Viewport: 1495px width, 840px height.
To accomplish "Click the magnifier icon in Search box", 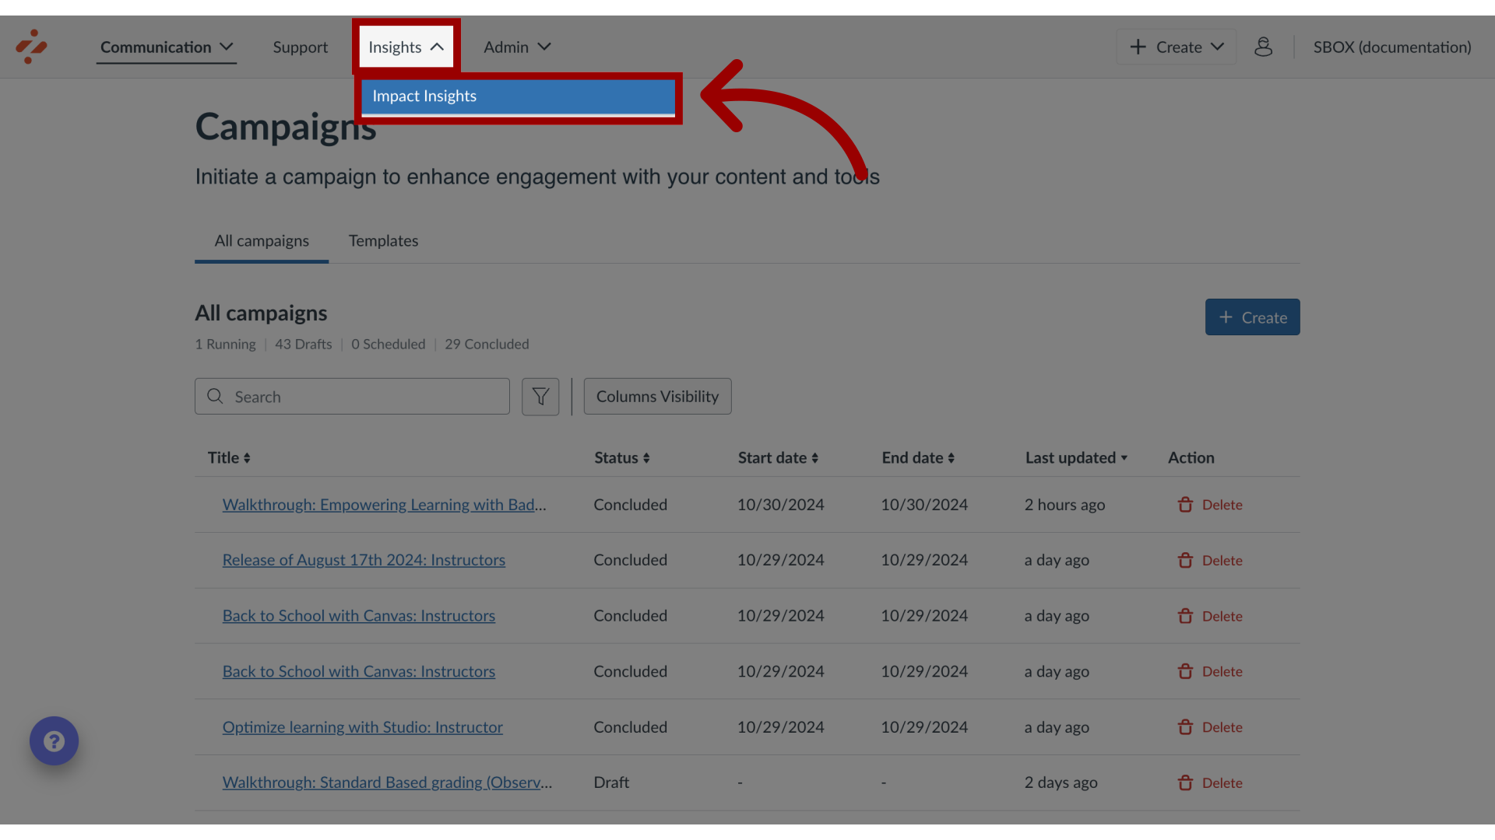I will point(215,397).
